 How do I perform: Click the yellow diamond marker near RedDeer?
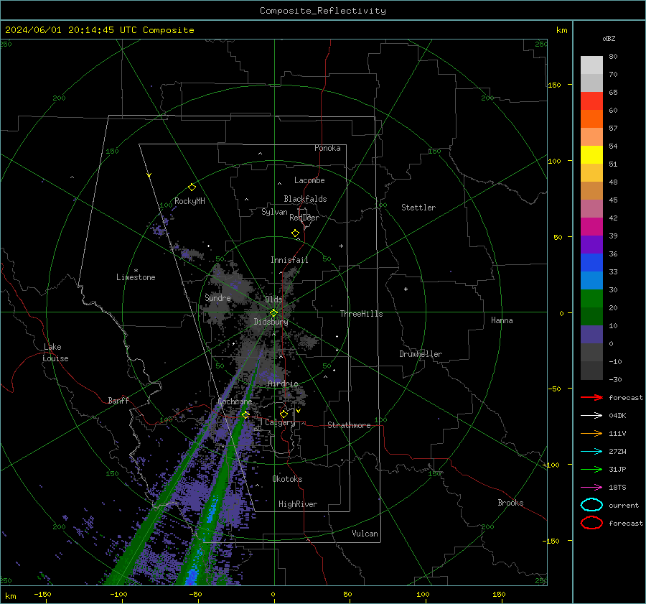tap(296, 233)
